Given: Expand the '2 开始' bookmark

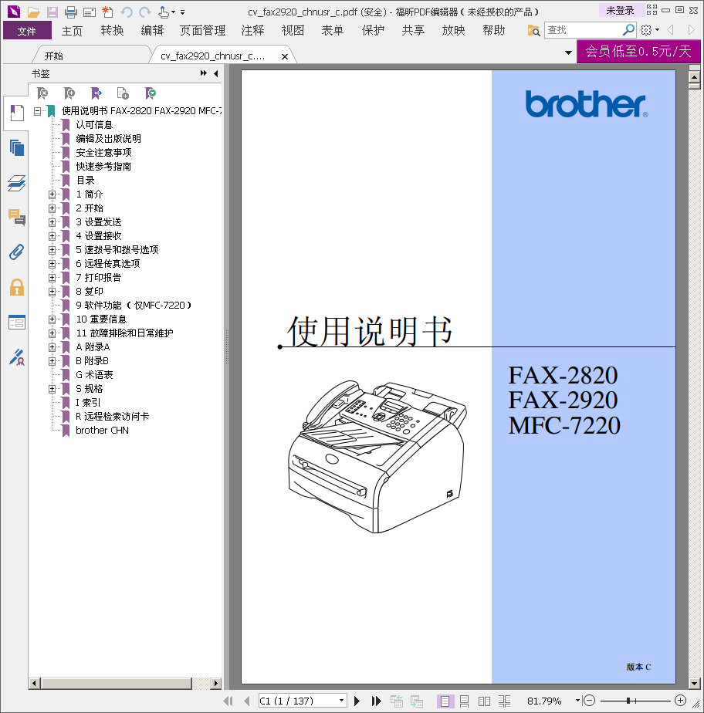Looking at the screenshot, I should point(52,208).
